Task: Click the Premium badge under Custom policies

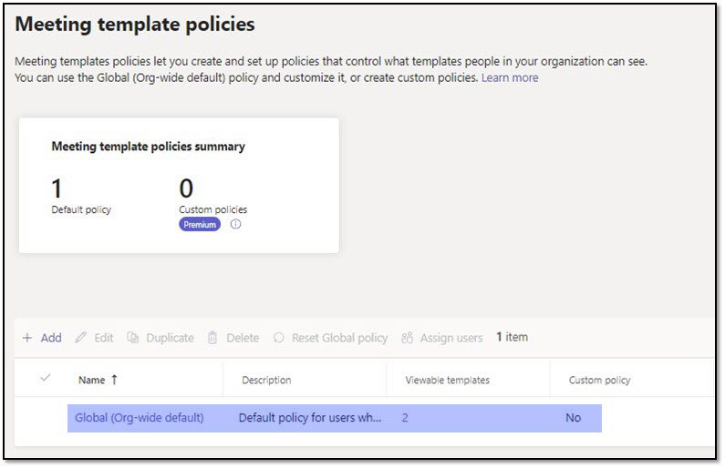Action: click(200, 225)
